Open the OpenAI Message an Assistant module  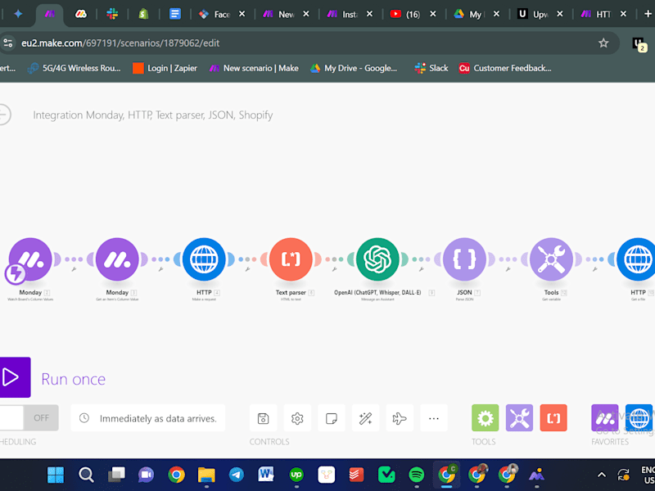[377, 259]
